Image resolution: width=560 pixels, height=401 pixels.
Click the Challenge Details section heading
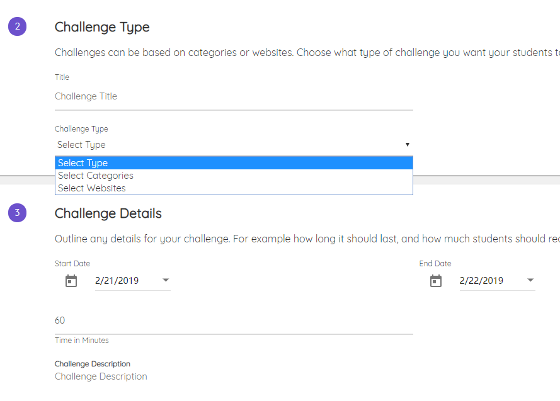coord(108,213)
